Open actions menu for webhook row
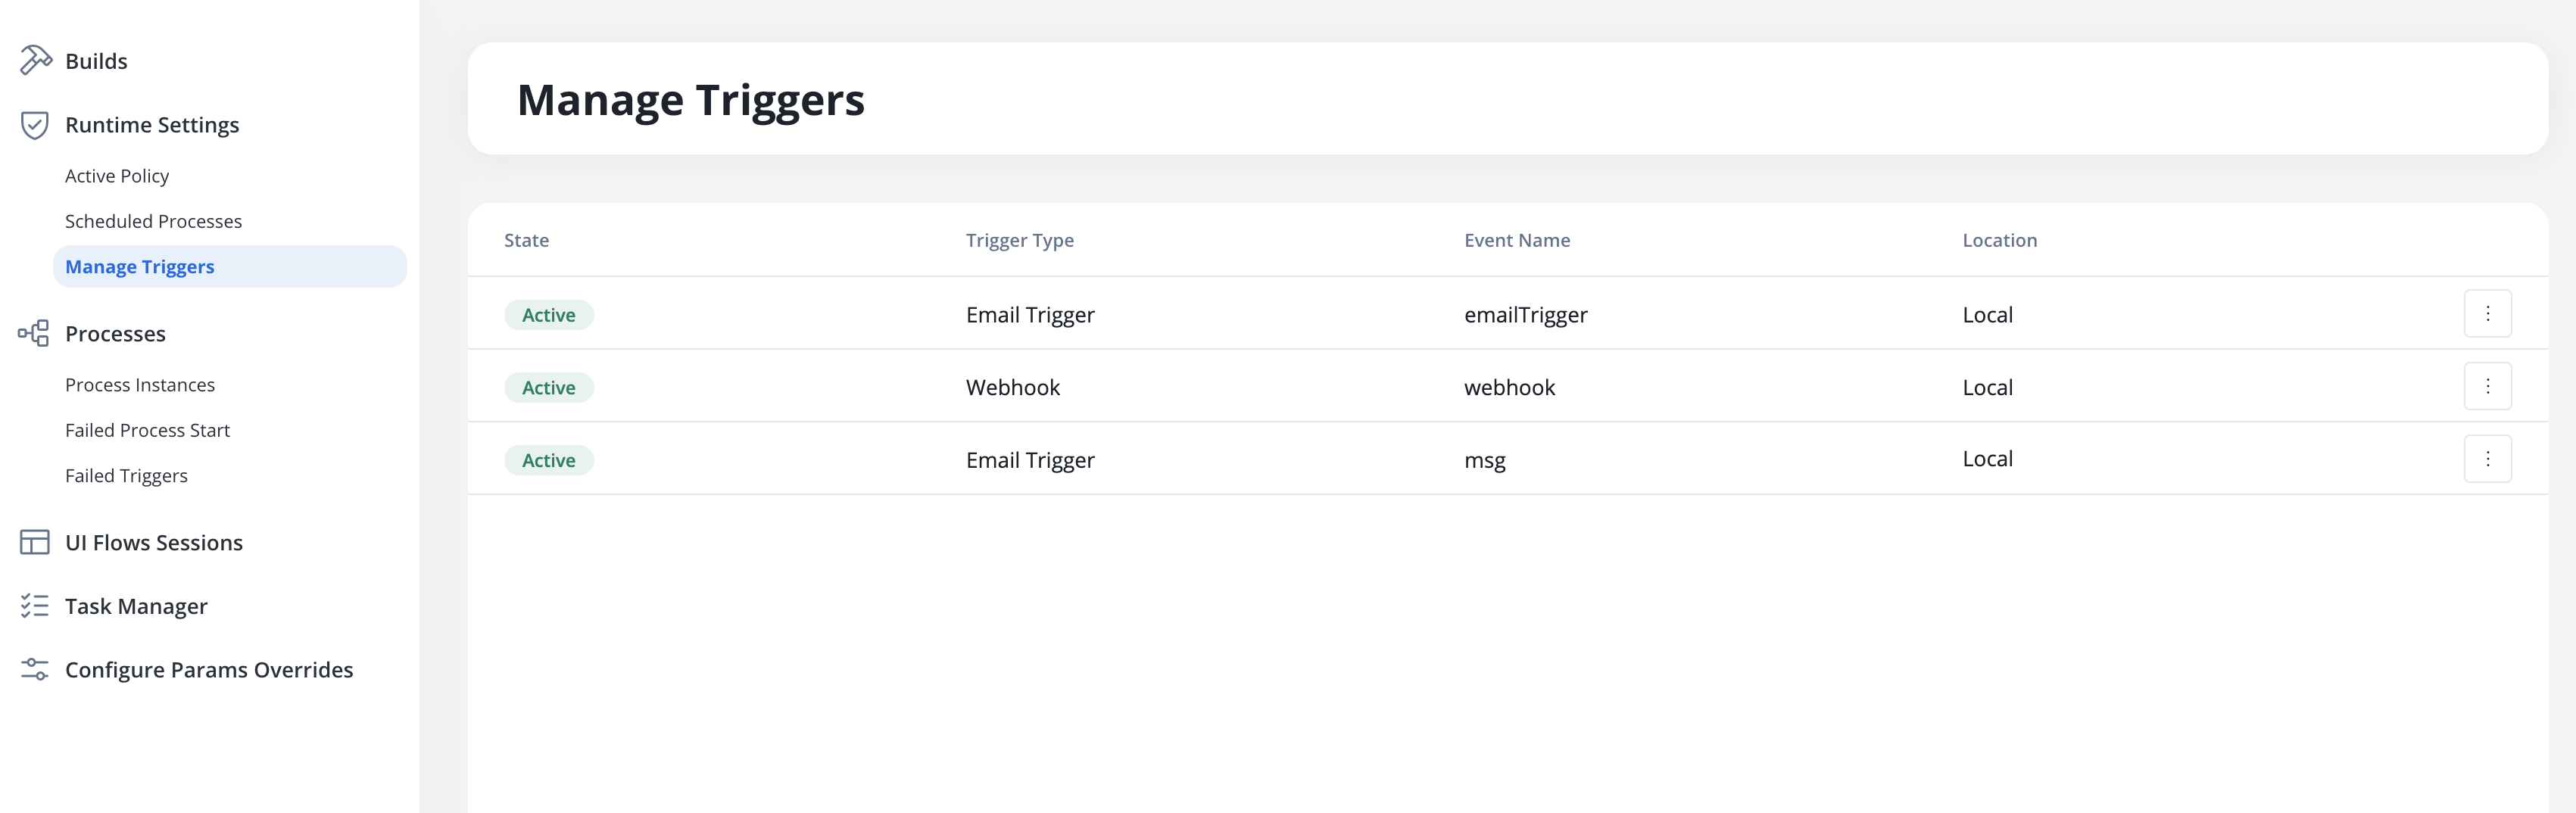The image size is (2576, 813). pos(2487,387)
